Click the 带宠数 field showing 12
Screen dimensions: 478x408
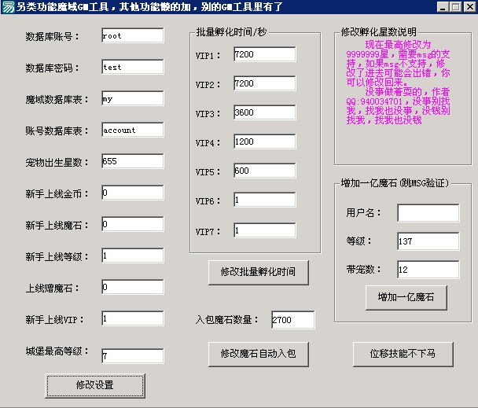428,270
